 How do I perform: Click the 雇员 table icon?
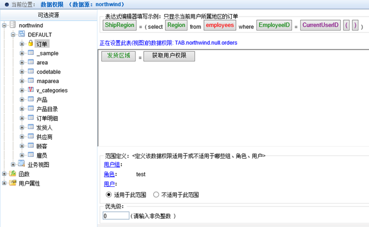31,154
